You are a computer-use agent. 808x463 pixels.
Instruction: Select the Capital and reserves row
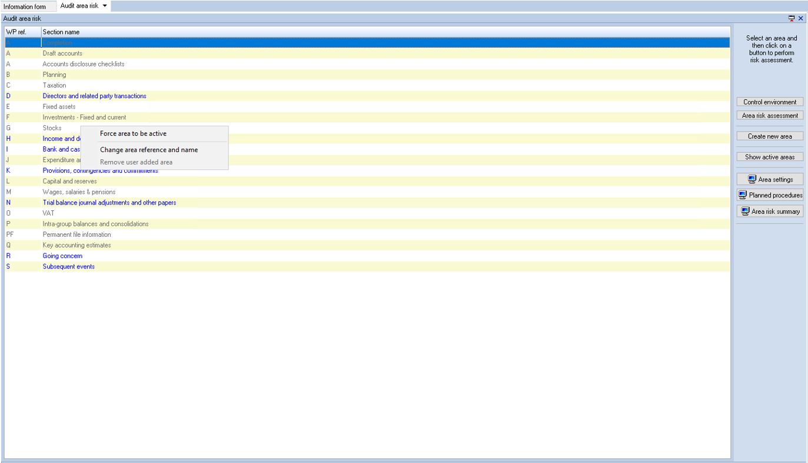[x=367, y=182]
